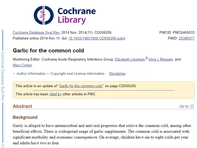Screen dimensions: 197x148
Task: Expand Copyright and License information
Action: 78,73
